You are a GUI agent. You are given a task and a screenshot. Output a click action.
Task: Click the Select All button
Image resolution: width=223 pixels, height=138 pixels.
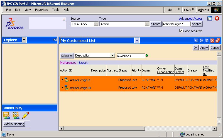[x=67, y=56]
